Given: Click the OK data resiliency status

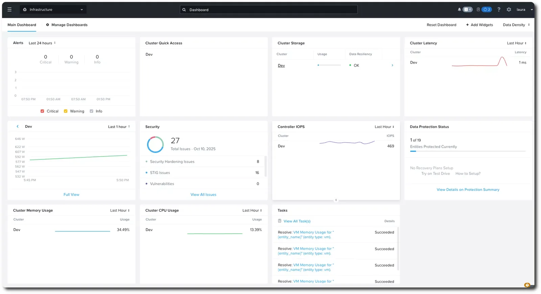Looking at the screenshot, I should point(354,65).
